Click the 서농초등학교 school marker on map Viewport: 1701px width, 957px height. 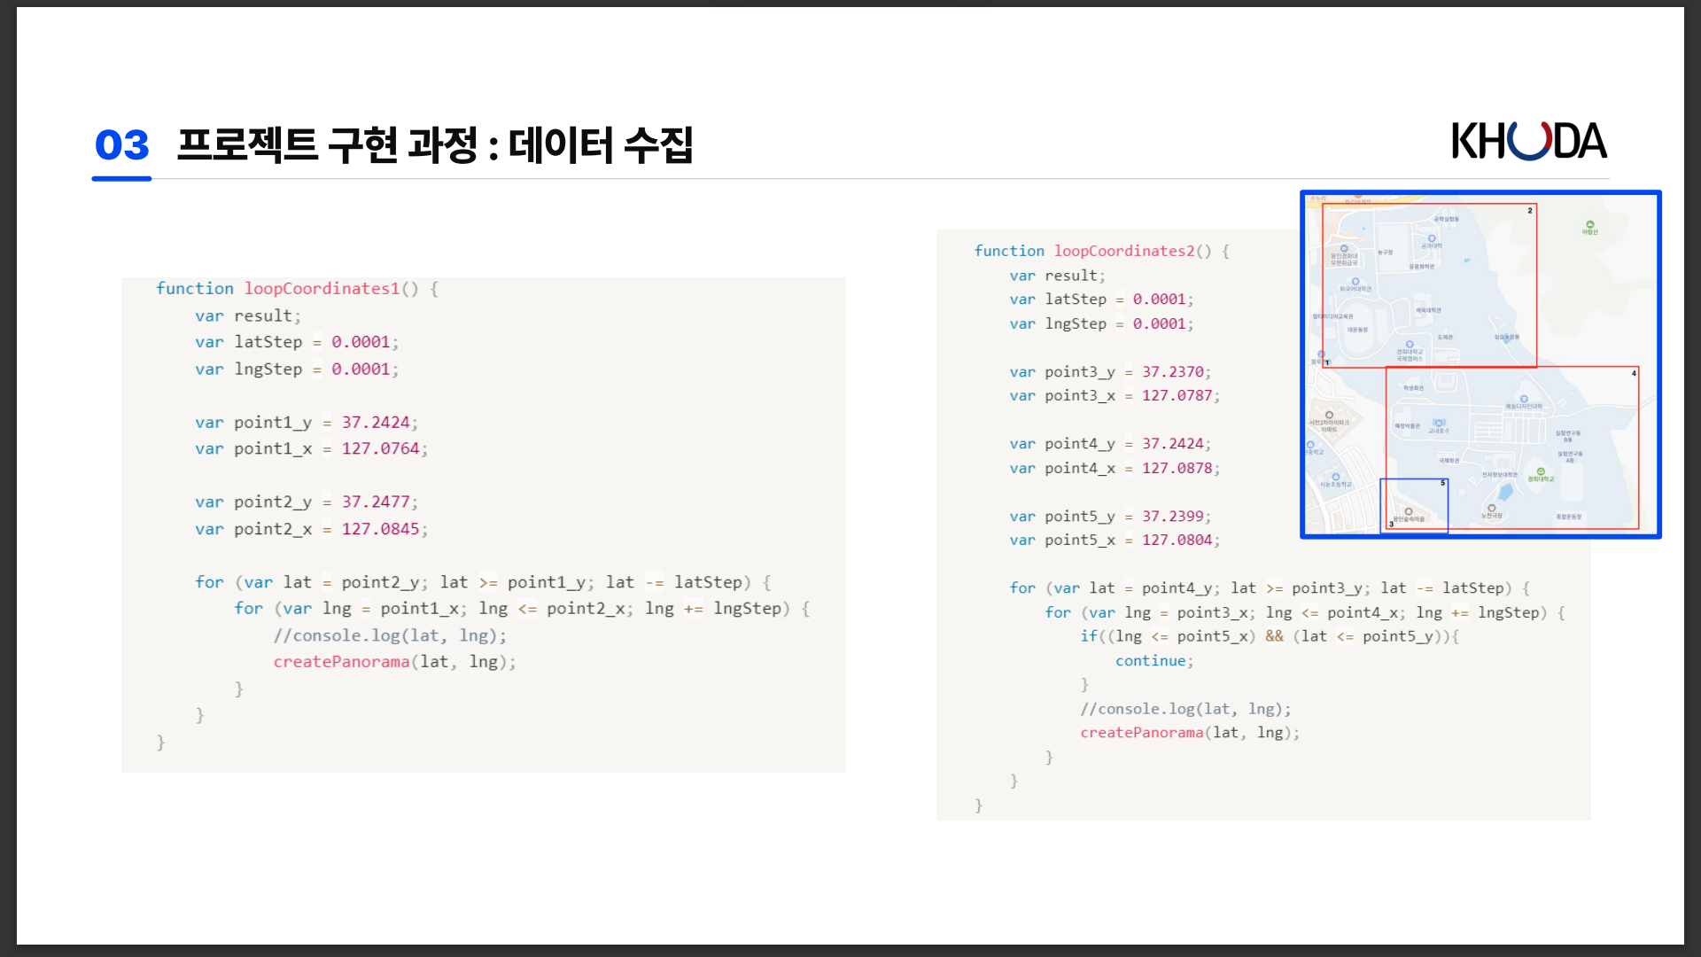tap(1336, 478)
